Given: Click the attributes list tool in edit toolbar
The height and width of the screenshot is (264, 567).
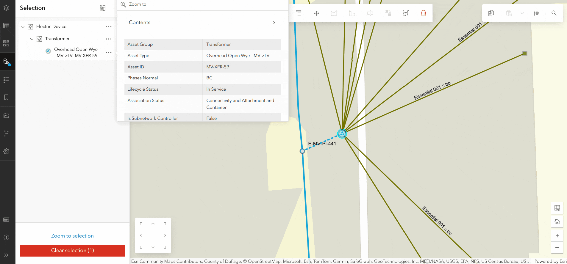Looking at the screenshot, I should pyautogui.click(x=299, y=13).
